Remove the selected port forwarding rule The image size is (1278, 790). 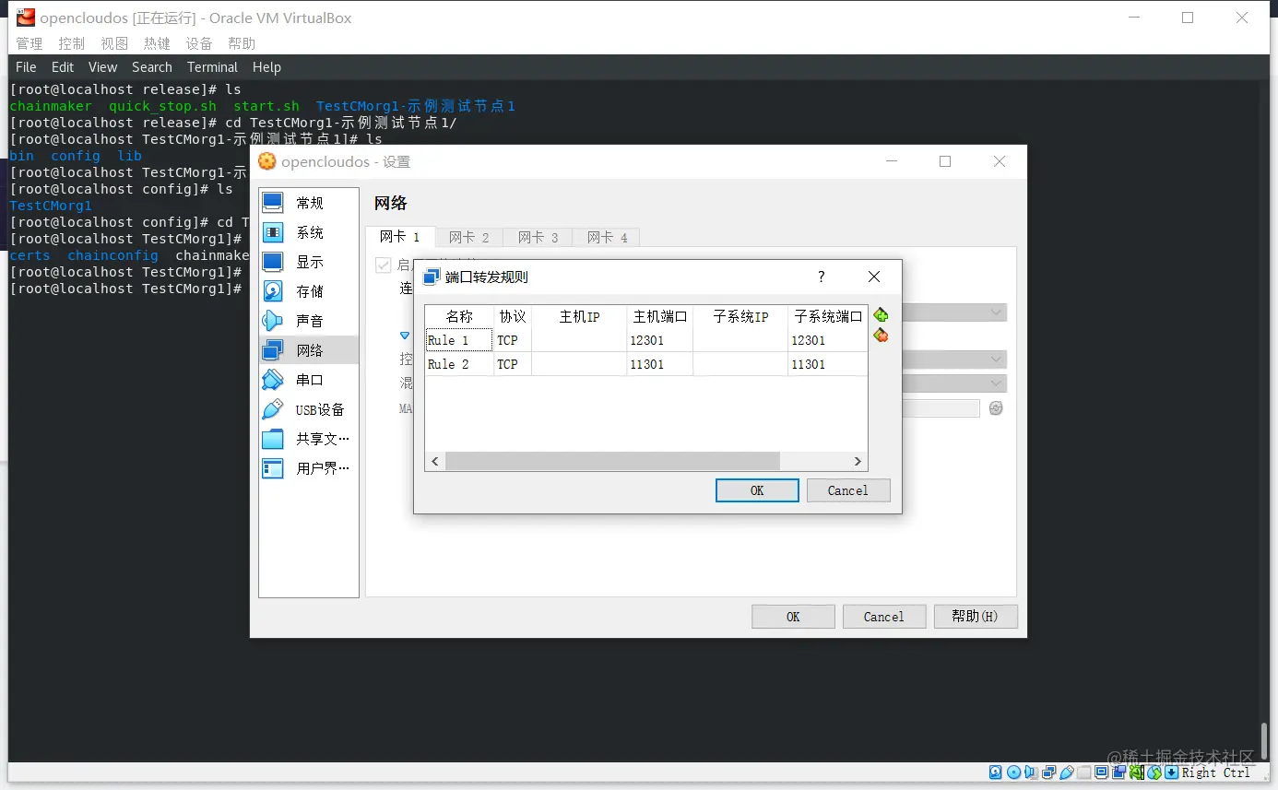[x=881, y=336]
